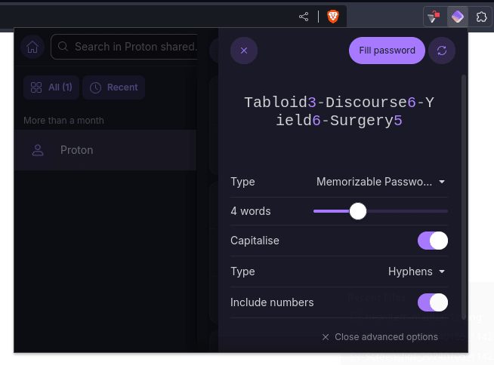
Task: Select the All (1) filter tab
Action: click(x=51, y=87)
